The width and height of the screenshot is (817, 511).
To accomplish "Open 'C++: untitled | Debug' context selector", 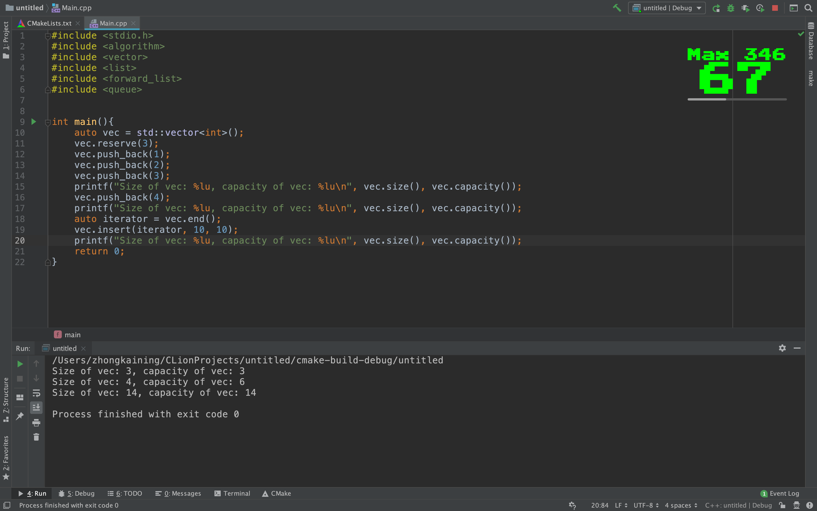I will click(738, 505).
